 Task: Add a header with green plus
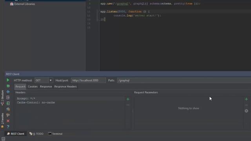click(x=128, y=99)
